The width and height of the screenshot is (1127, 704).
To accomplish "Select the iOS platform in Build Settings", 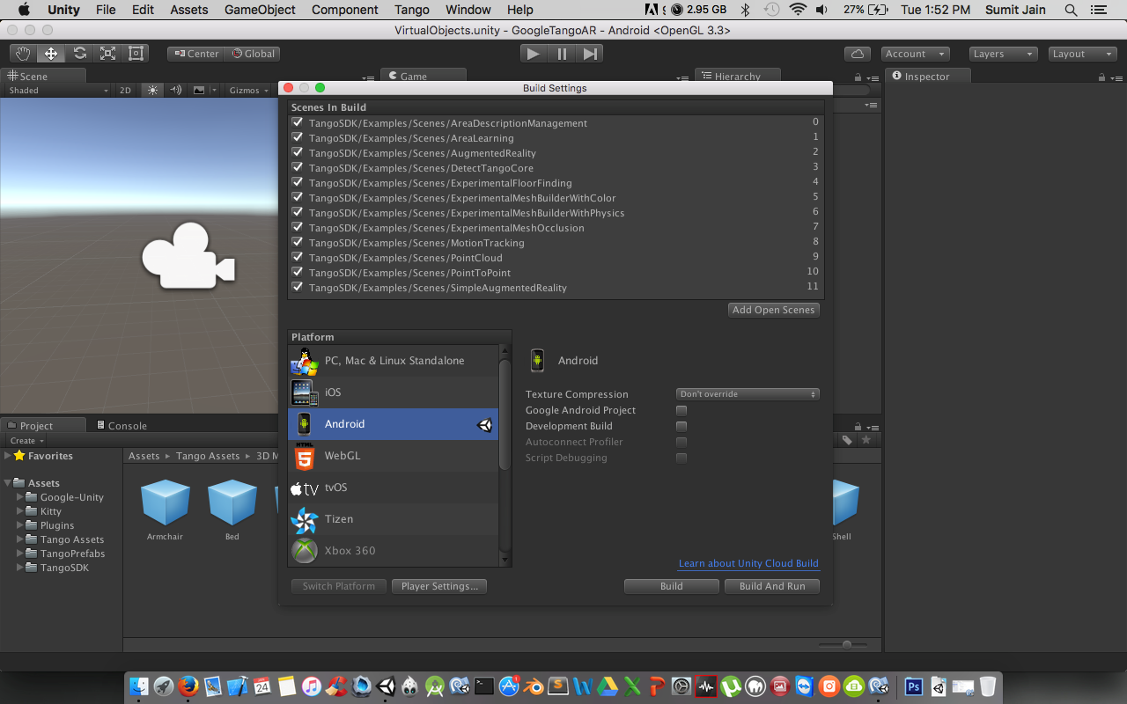I will click(393, 392).
